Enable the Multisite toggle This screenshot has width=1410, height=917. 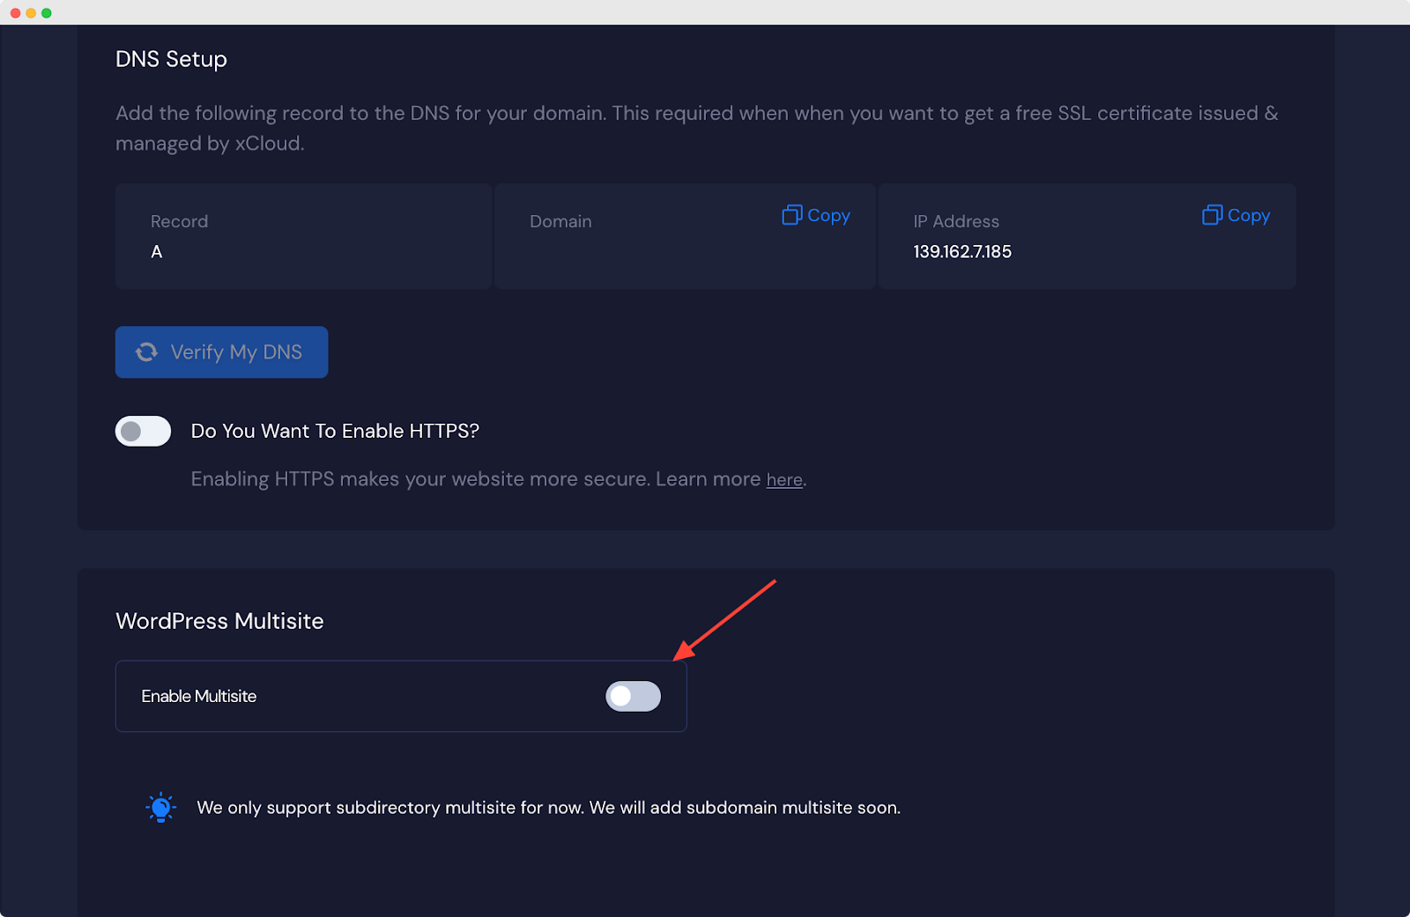pyautogui.click(x=633, y=696)
